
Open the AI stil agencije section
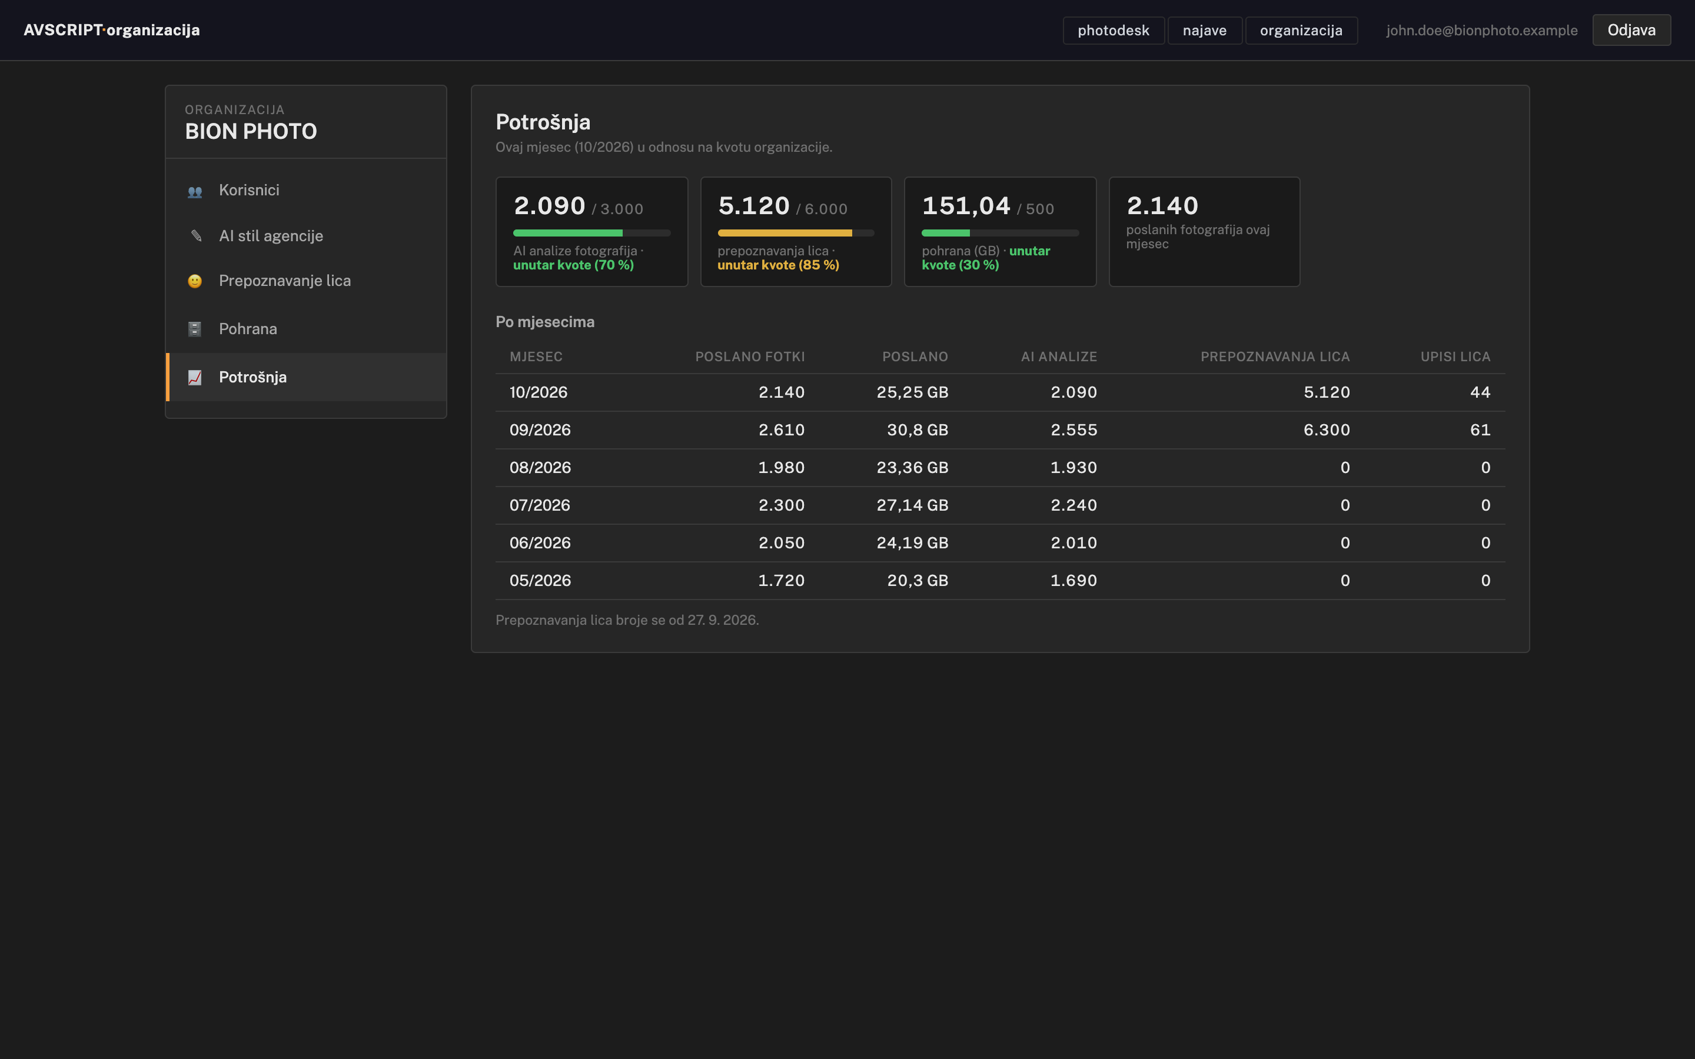(306, 236)
